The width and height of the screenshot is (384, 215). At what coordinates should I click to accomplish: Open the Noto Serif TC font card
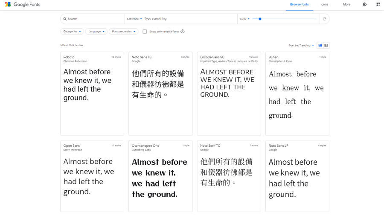click(229, 176)
